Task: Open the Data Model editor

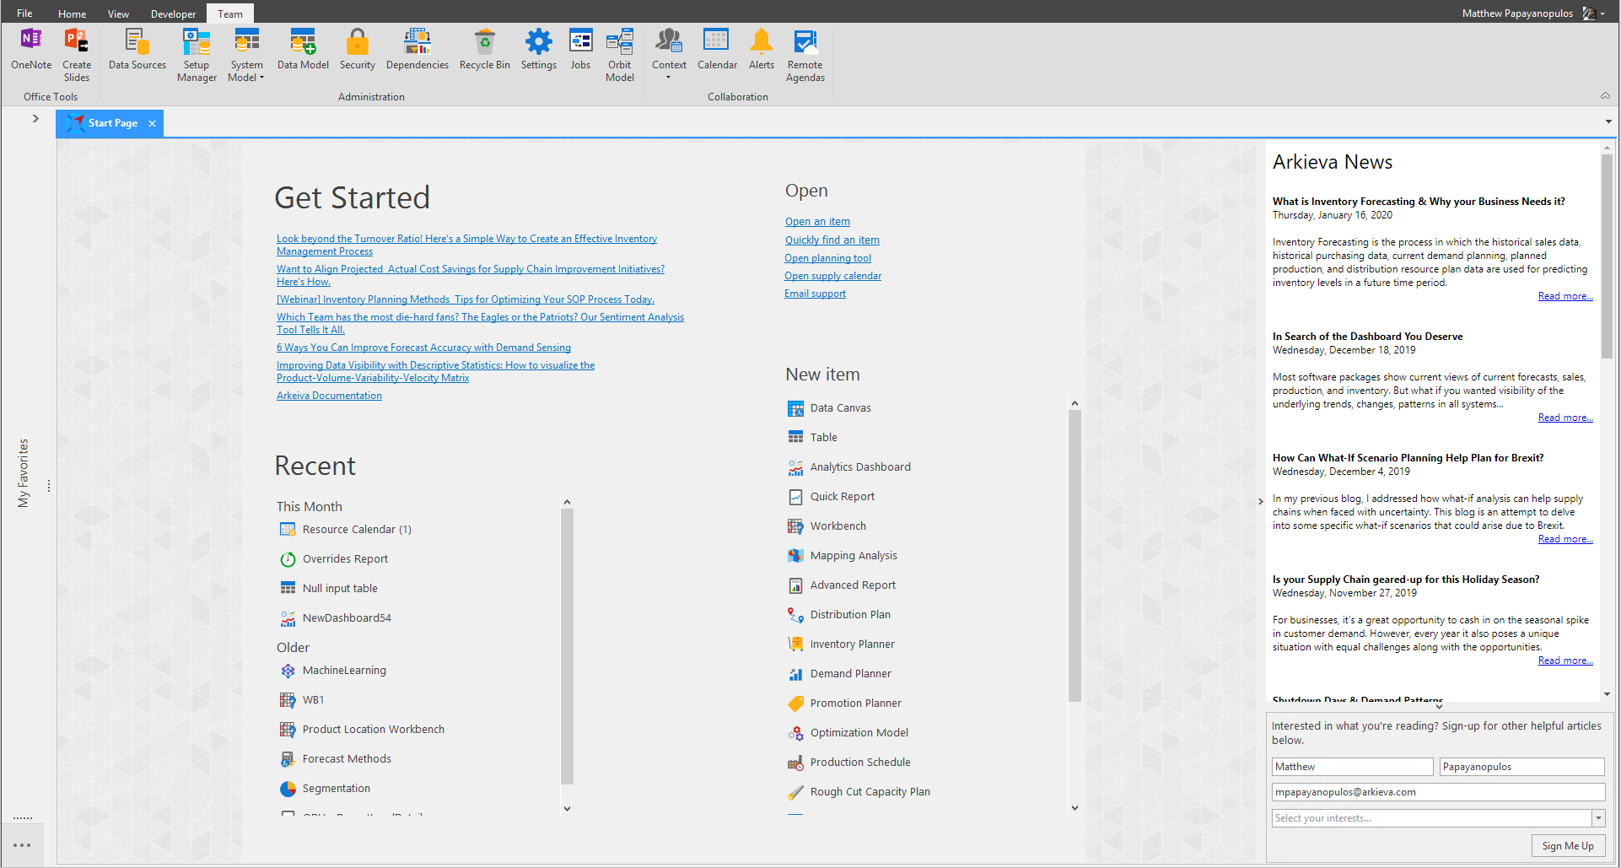Action: coord(303,50)
